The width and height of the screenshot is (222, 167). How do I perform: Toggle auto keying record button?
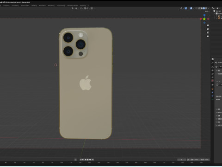tap(75, 160)
